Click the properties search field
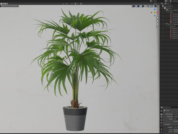Image resolution: width=178 pixels, height=134 pixels. (174, 107)
